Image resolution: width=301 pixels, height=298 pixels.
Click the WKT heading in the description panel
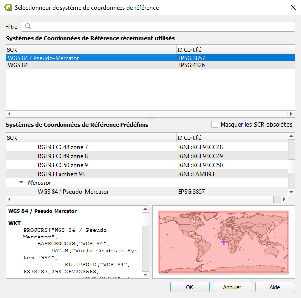(x=14, y=223)
